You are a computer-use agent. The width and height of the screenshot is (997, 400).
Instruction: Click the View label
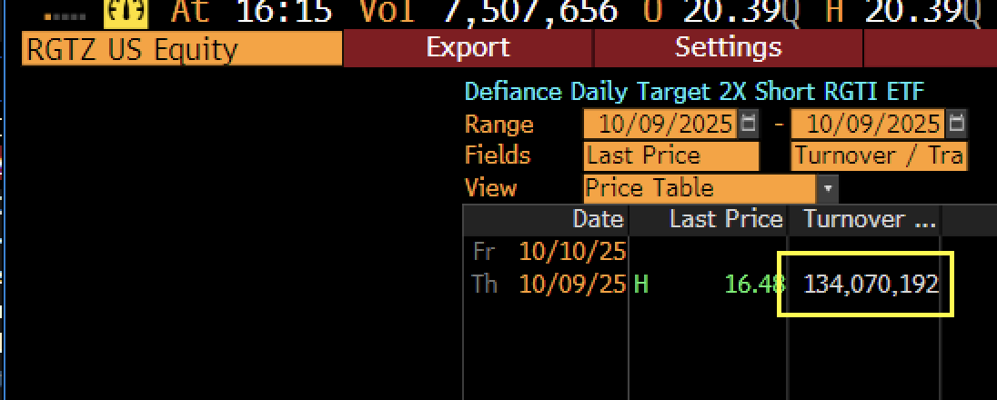491,188
